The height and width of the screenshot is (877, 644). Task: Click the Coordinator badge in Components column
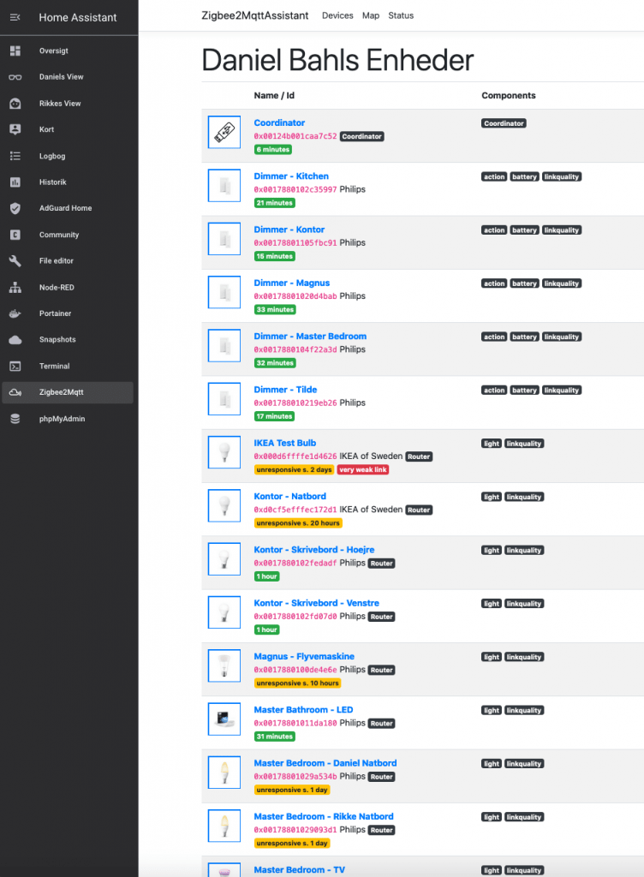(x=504, y=123)
